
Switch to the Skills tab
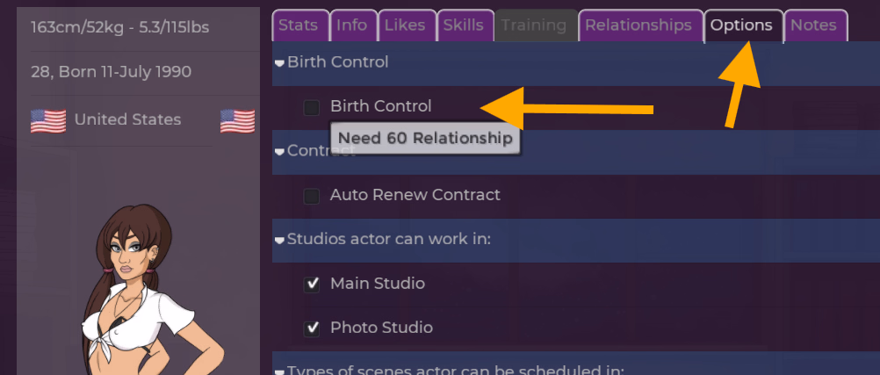point(464,25)
